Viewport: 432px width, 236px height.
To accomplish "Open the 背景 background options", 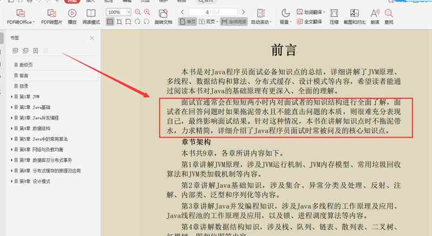I will tap(286, 17).
